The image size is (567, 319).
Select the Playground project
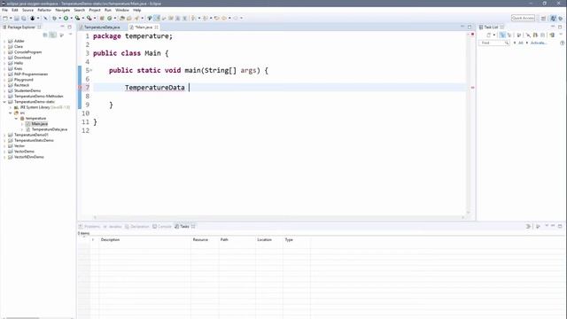point(24,80)
